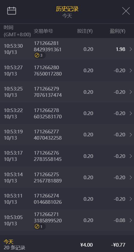Click the 今天 20 条记录 summary

(x=14, y=245)
